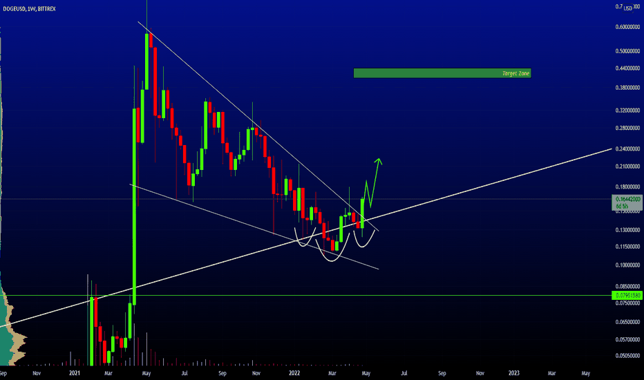
Task: Click the Nov label just before 2022
Action: tap(256, 373)
